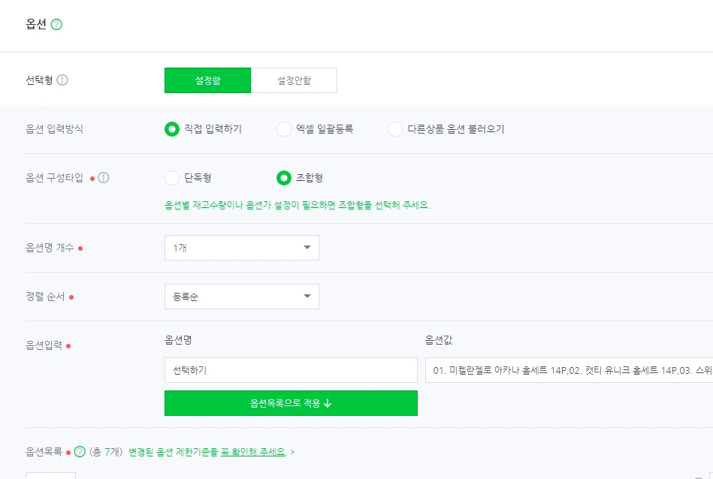Image resolution: width=713 pixels, height=479 pixels.
Task: Click the green help icon beside 옵션 heading
Action: point(56,24)
